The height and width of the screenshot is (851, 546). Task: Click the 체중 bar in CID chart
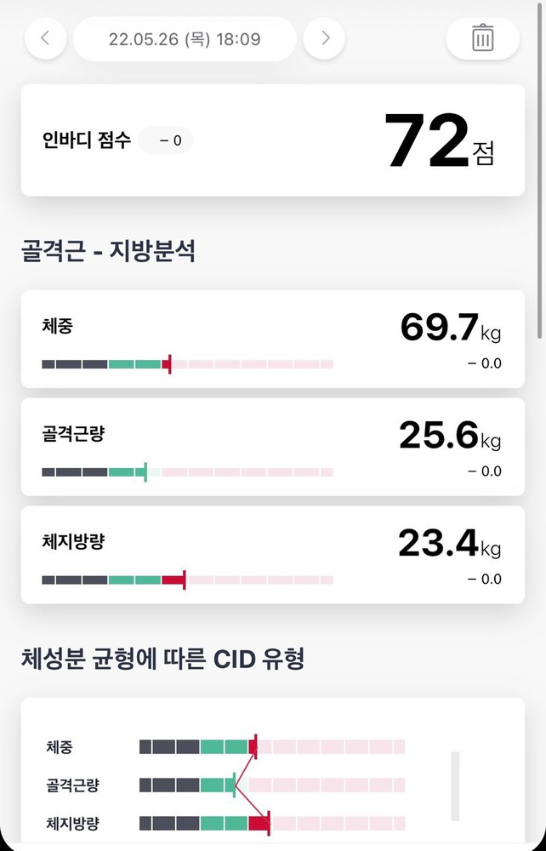(x=272, y=747)
